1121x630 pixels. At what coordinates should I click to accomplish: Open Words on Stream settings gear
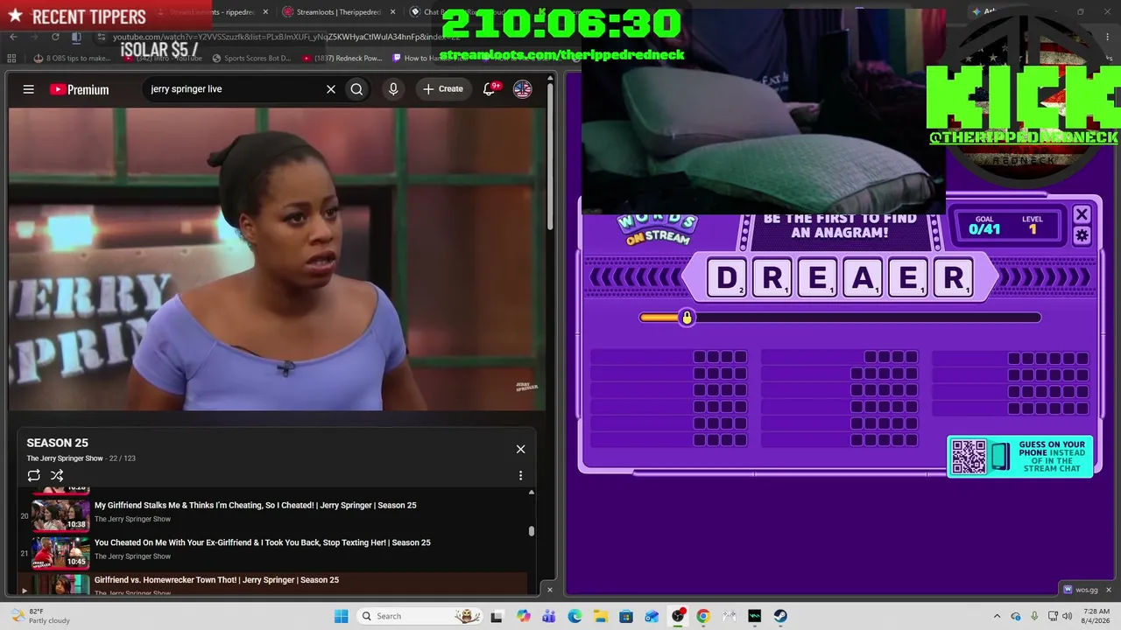click(x=1082, y=235)
